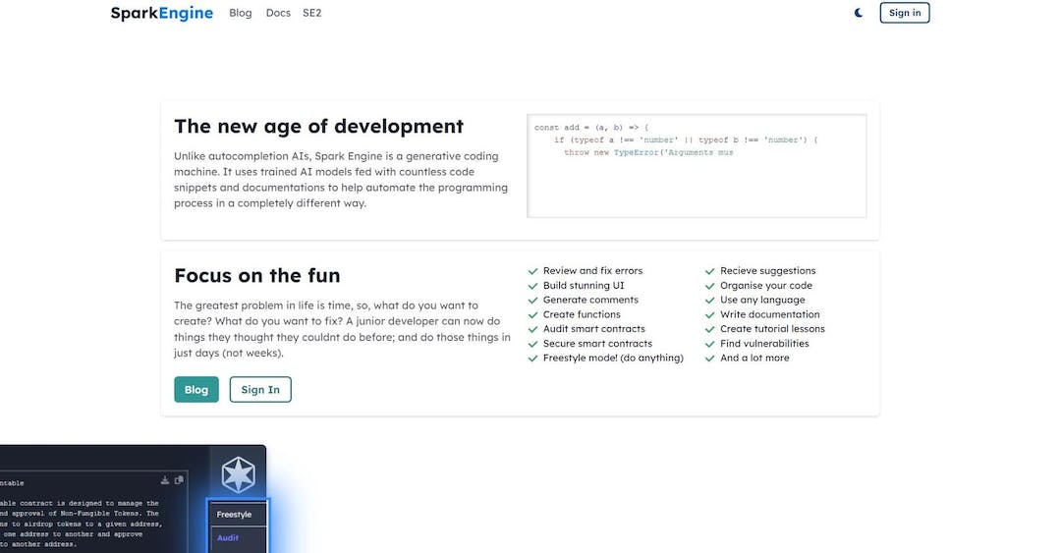Click the star hexagon logo icon
The image size is (1061, 553).
click(x=238, y=473)
